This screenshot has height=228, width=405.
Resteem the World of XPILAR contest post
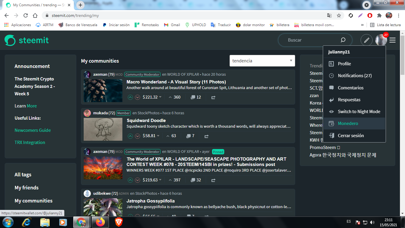tap(213, 180)
